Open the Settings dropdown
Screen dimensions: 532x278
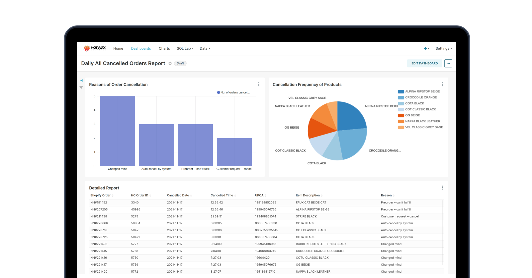[444, 48]
